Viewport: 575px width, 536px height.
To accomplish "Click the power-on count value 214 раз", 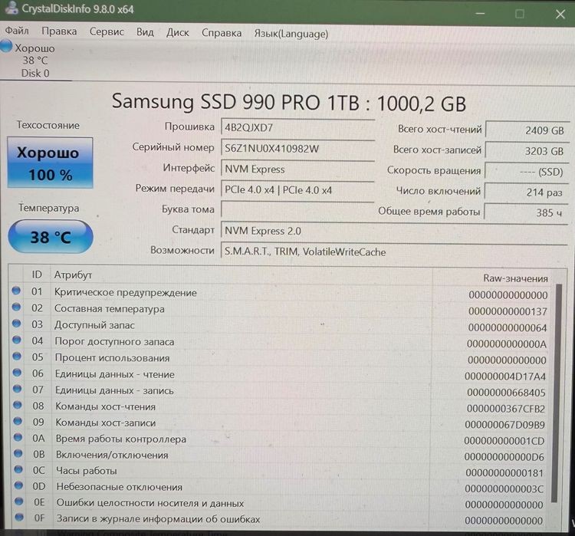I will 526,192.
